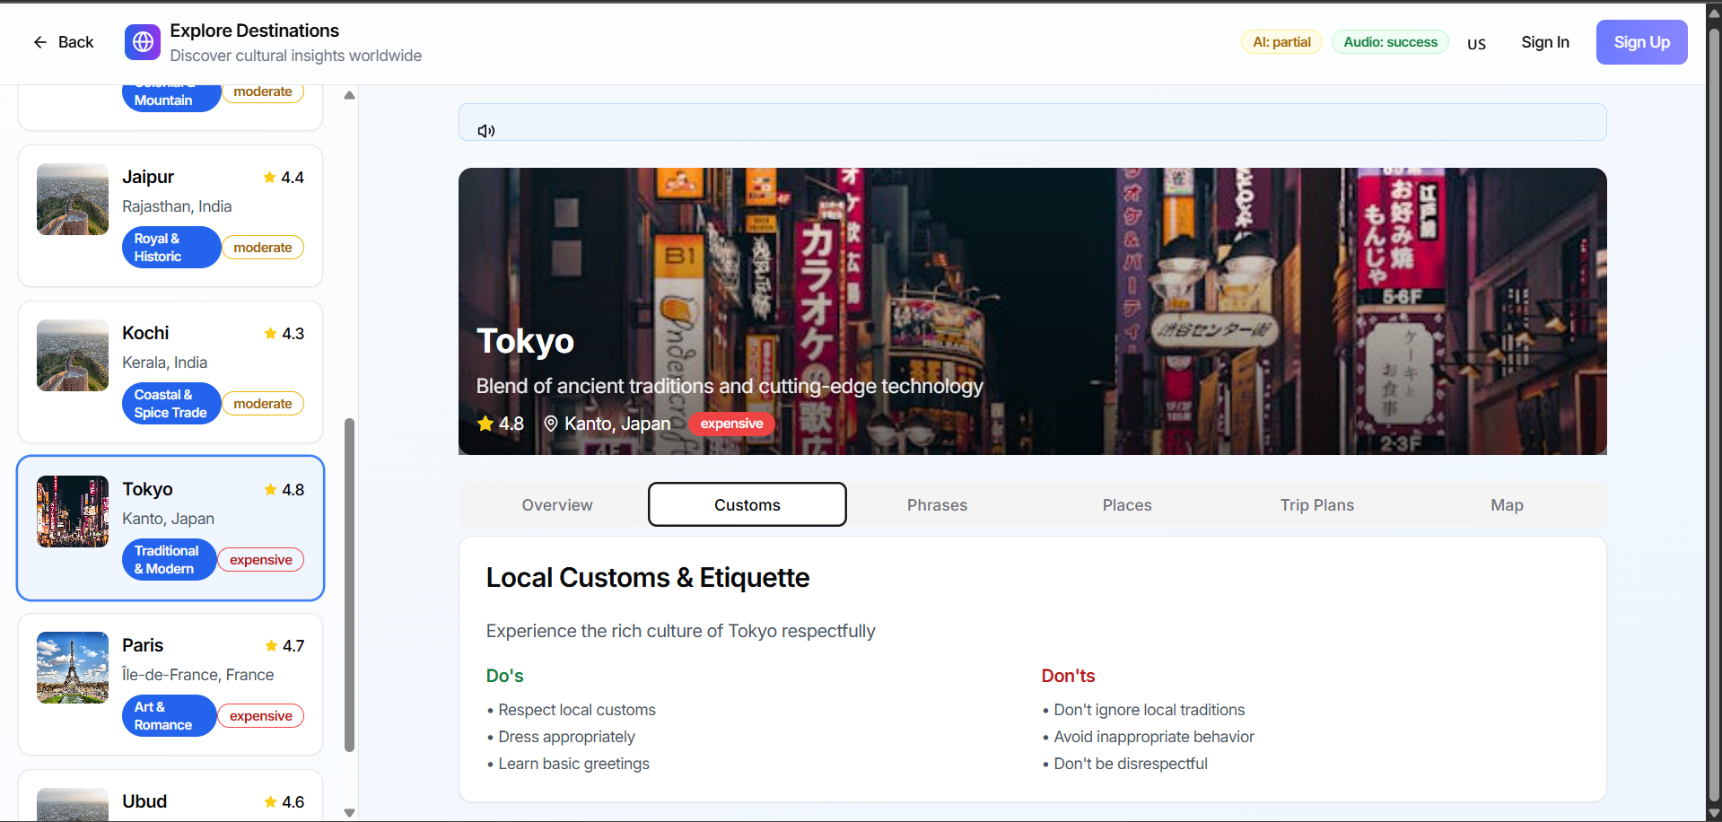Click the speaker audio icon
Screen dimensions: 1722x822
coord(486,131)
